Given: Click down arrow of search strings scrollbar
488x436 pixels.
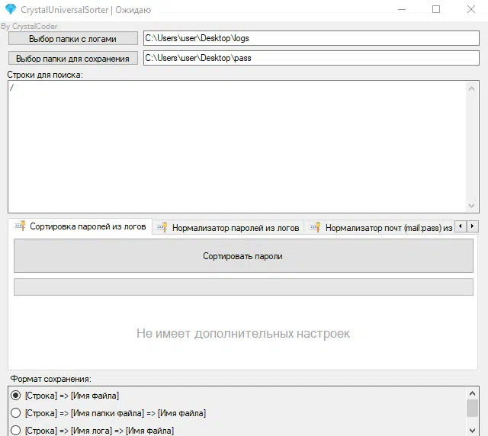Looking at the screenshot, I should pyautogui.click(x=471, y=205).
